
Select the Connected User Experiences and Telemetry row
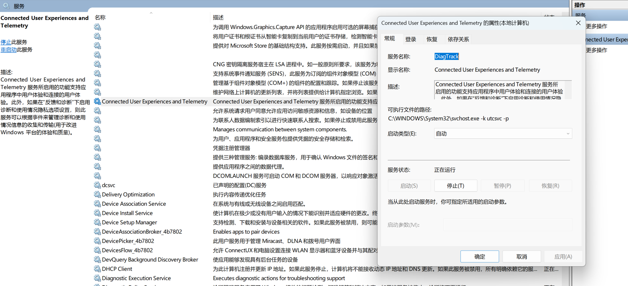[155, 102]
